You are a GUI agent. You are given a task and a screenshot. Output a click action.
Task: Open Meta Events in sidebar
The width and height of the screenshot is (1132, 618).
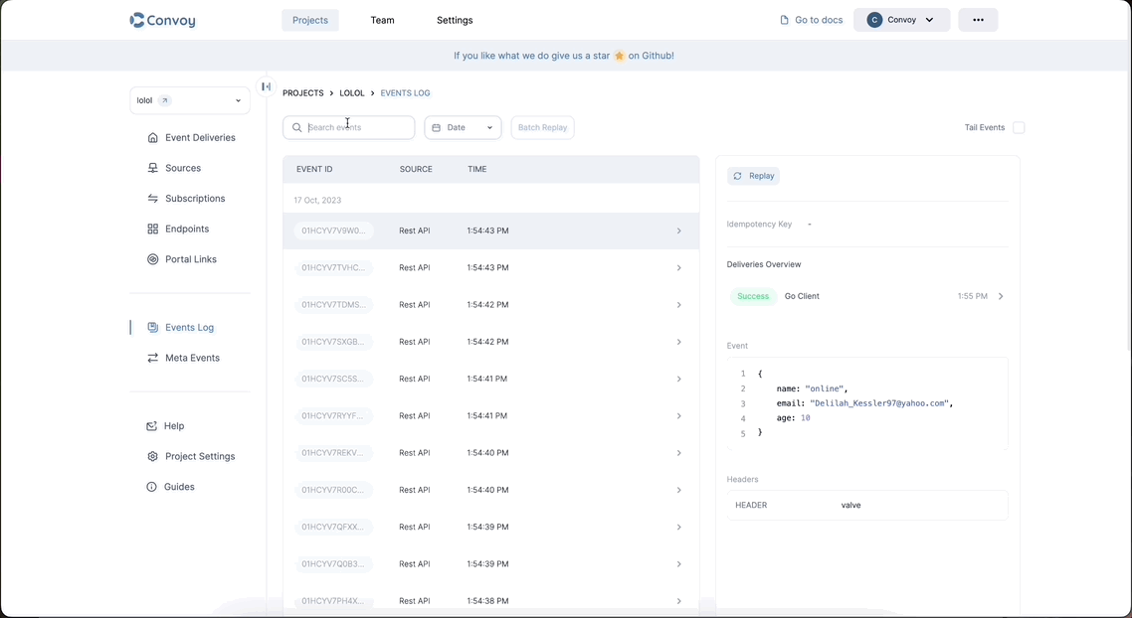point(192,358)
